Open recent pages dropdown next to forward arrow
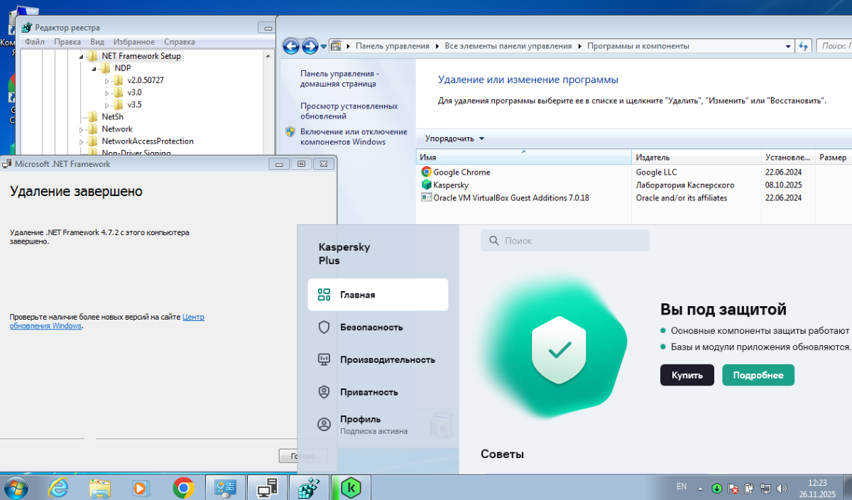 click(x=324, y=46)
